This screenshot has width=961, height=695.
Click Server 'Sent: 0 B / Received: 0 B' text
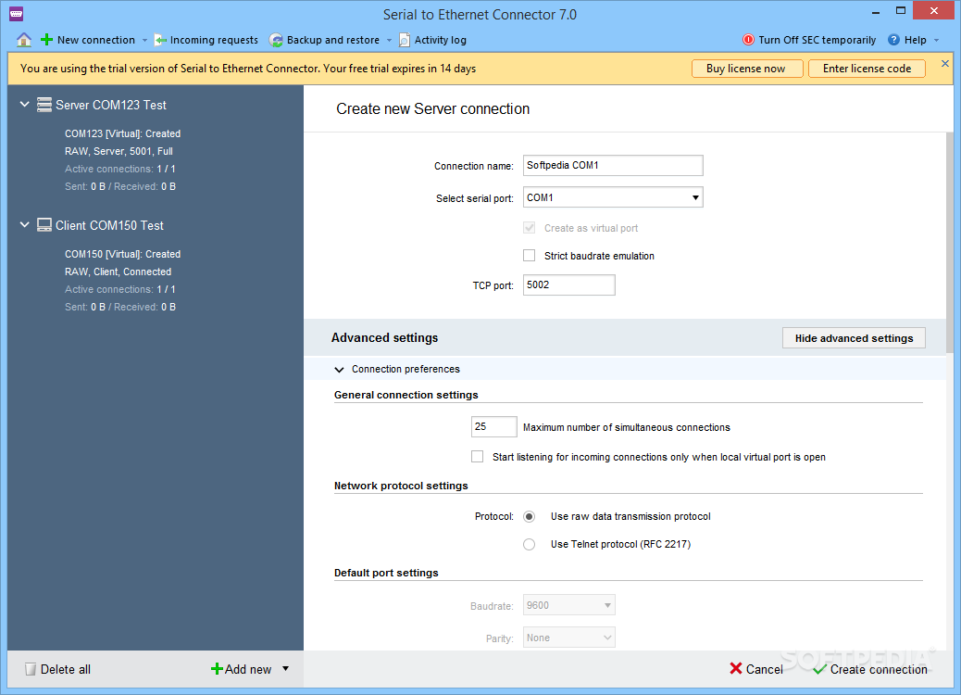point(120,186)
